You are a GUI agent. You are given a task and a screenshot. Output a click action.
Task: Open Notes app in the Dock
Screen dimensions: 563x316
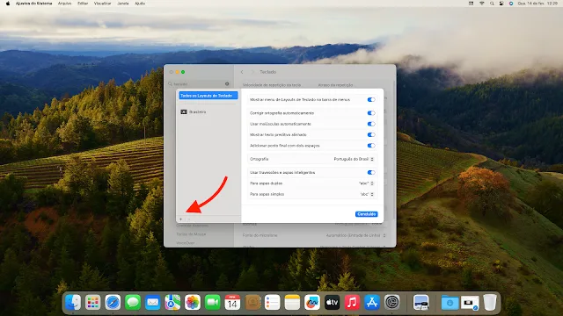pyautogui.click(x=292, y=303)
